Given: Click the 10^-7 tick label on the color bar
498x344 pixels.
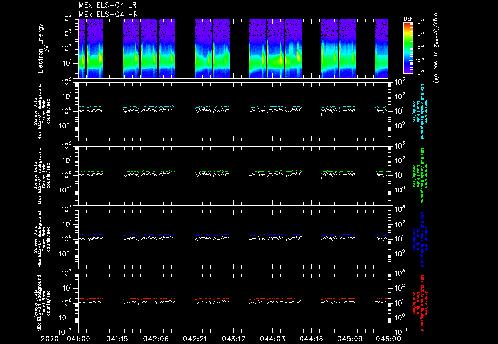Looking at the screenshot, I should tap(420, 73).
